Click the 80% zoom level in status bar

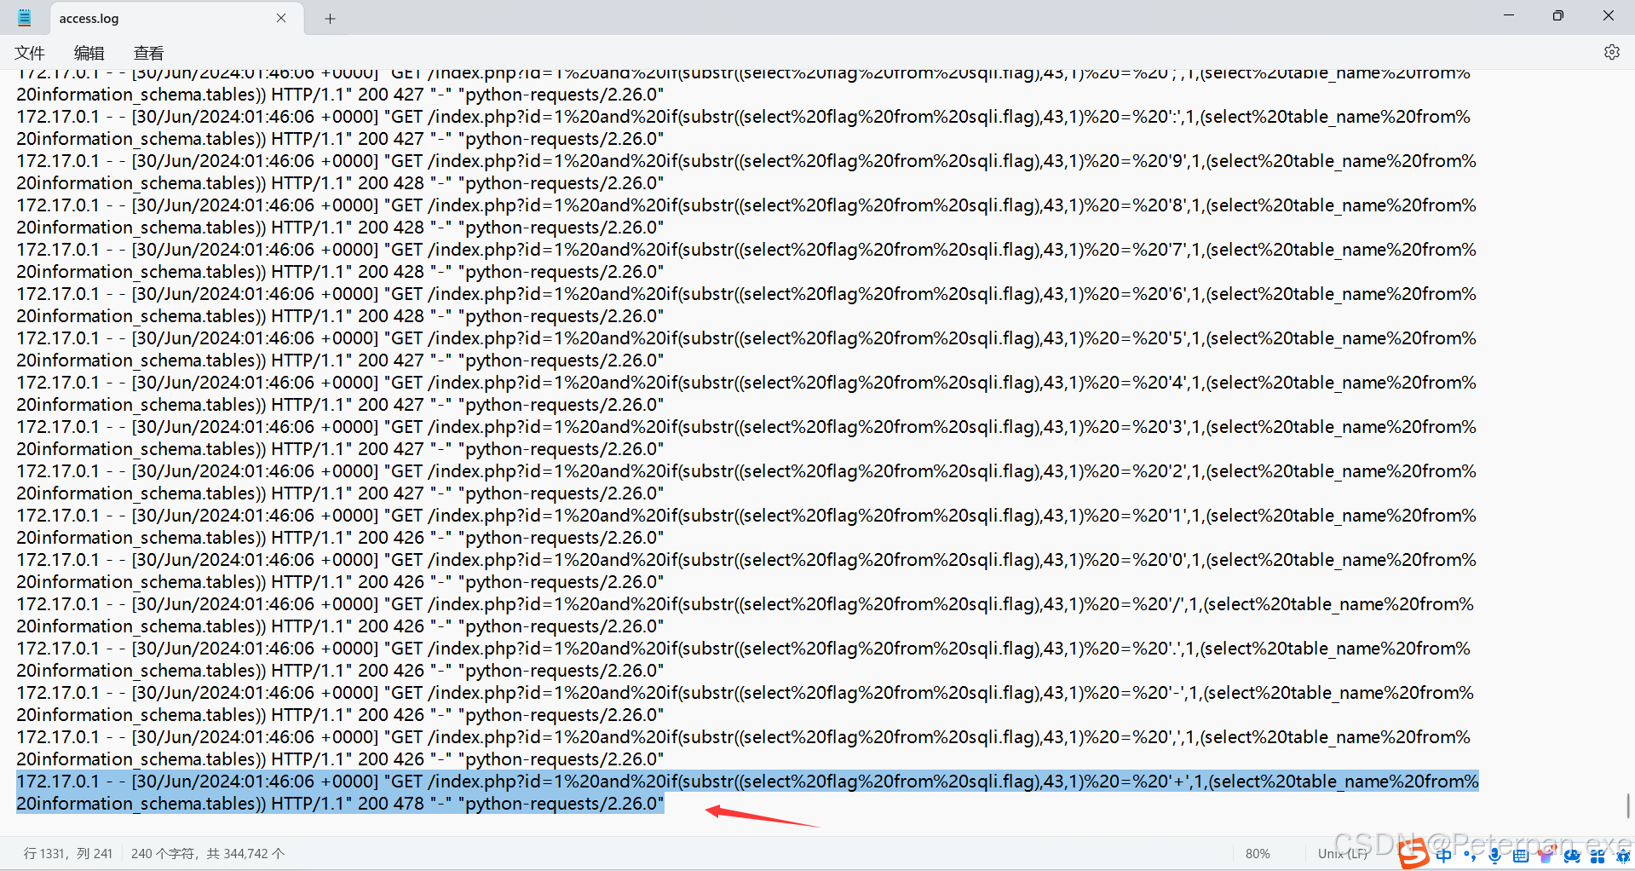(x=1258, y=853)
